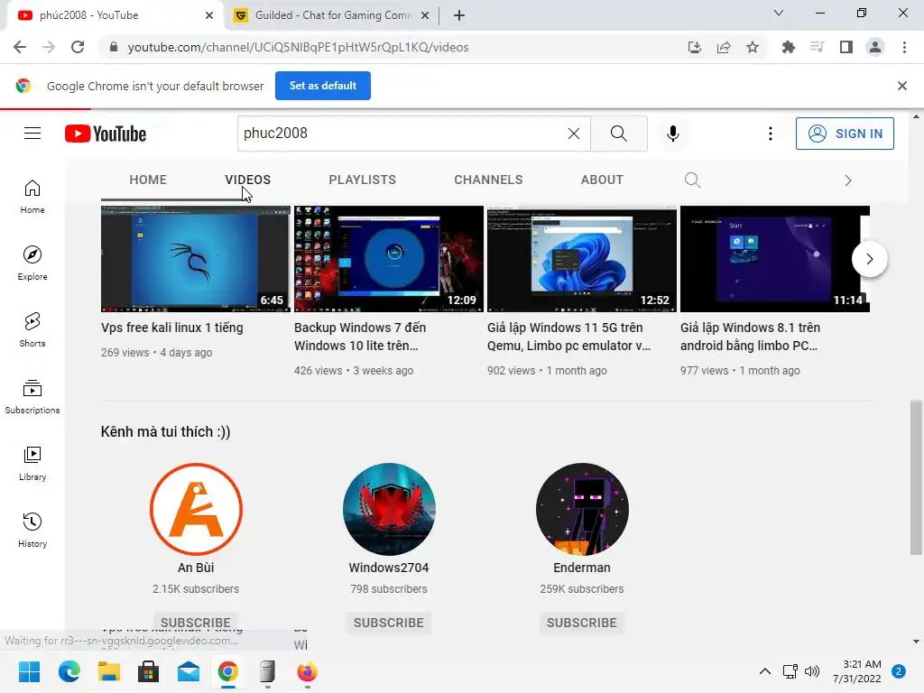This screenshot has width=924, height=693.
Task: Open the Windows 8.1 11:14 thumbnail
Action: tap(775, 259)
